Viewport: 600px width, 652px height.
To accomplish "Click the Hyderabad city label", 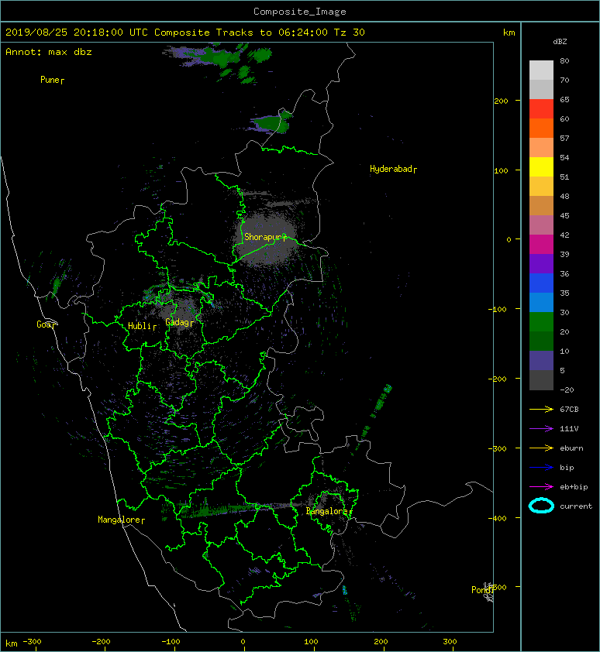I will click(x=391, y=169).
